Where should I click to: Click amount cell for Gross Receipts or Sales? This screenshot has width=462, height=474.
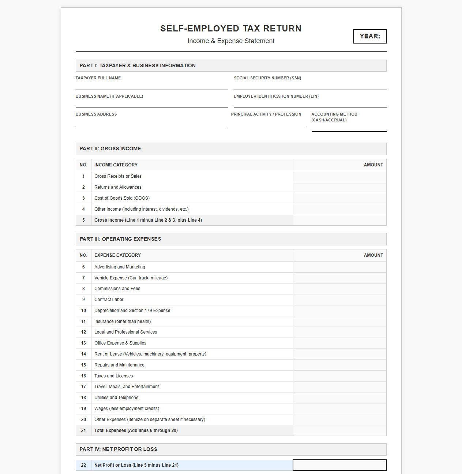point(340,176)
